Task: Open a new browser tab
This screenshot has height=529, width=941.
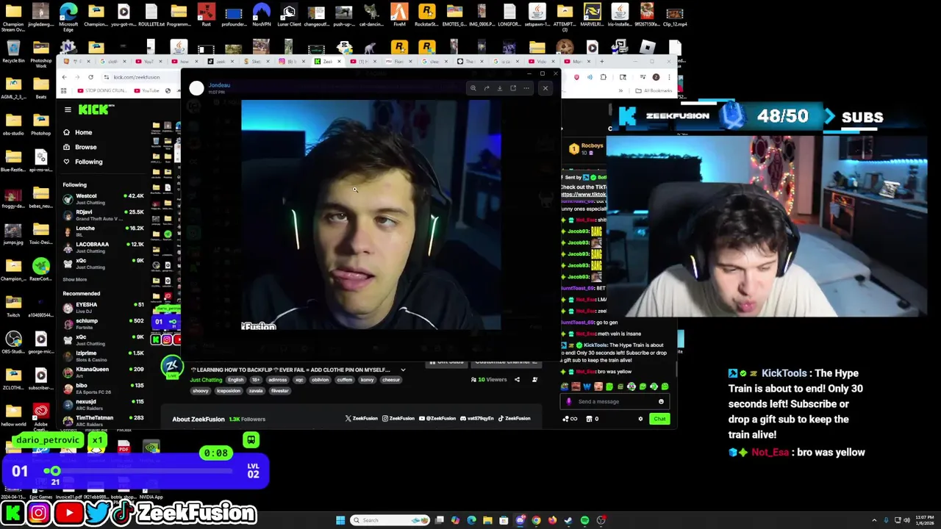Action: coord(602,61)
